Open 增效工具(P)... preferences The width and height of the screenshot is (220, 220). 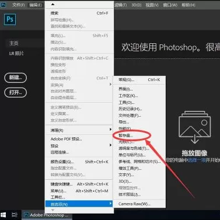(139, 168)
